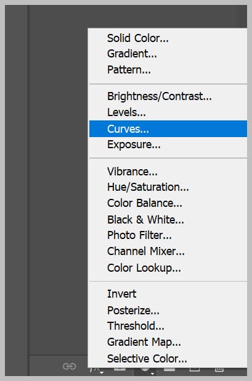Select Gradient fill layer entry
This screenshot has height=381, width=252.
[x=168, y=54]
